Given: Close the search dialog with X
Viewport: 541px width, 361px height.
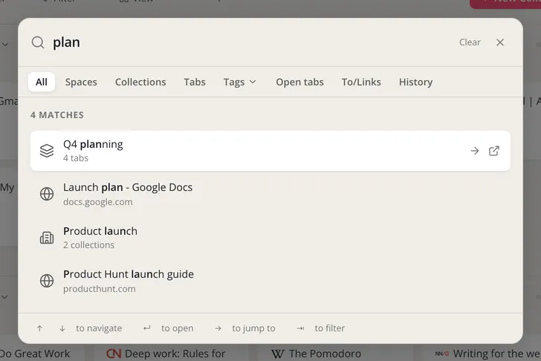Looking at the screenshot, I should tap(500, 42).
